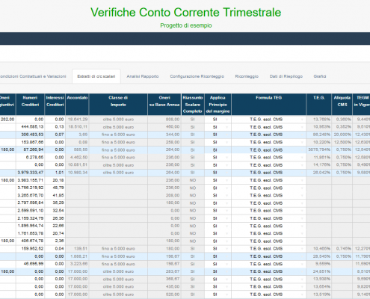The image size is (370, 299).
Task: Click the Progetto di esempio subtitle
Action: [x=186, y=25]
